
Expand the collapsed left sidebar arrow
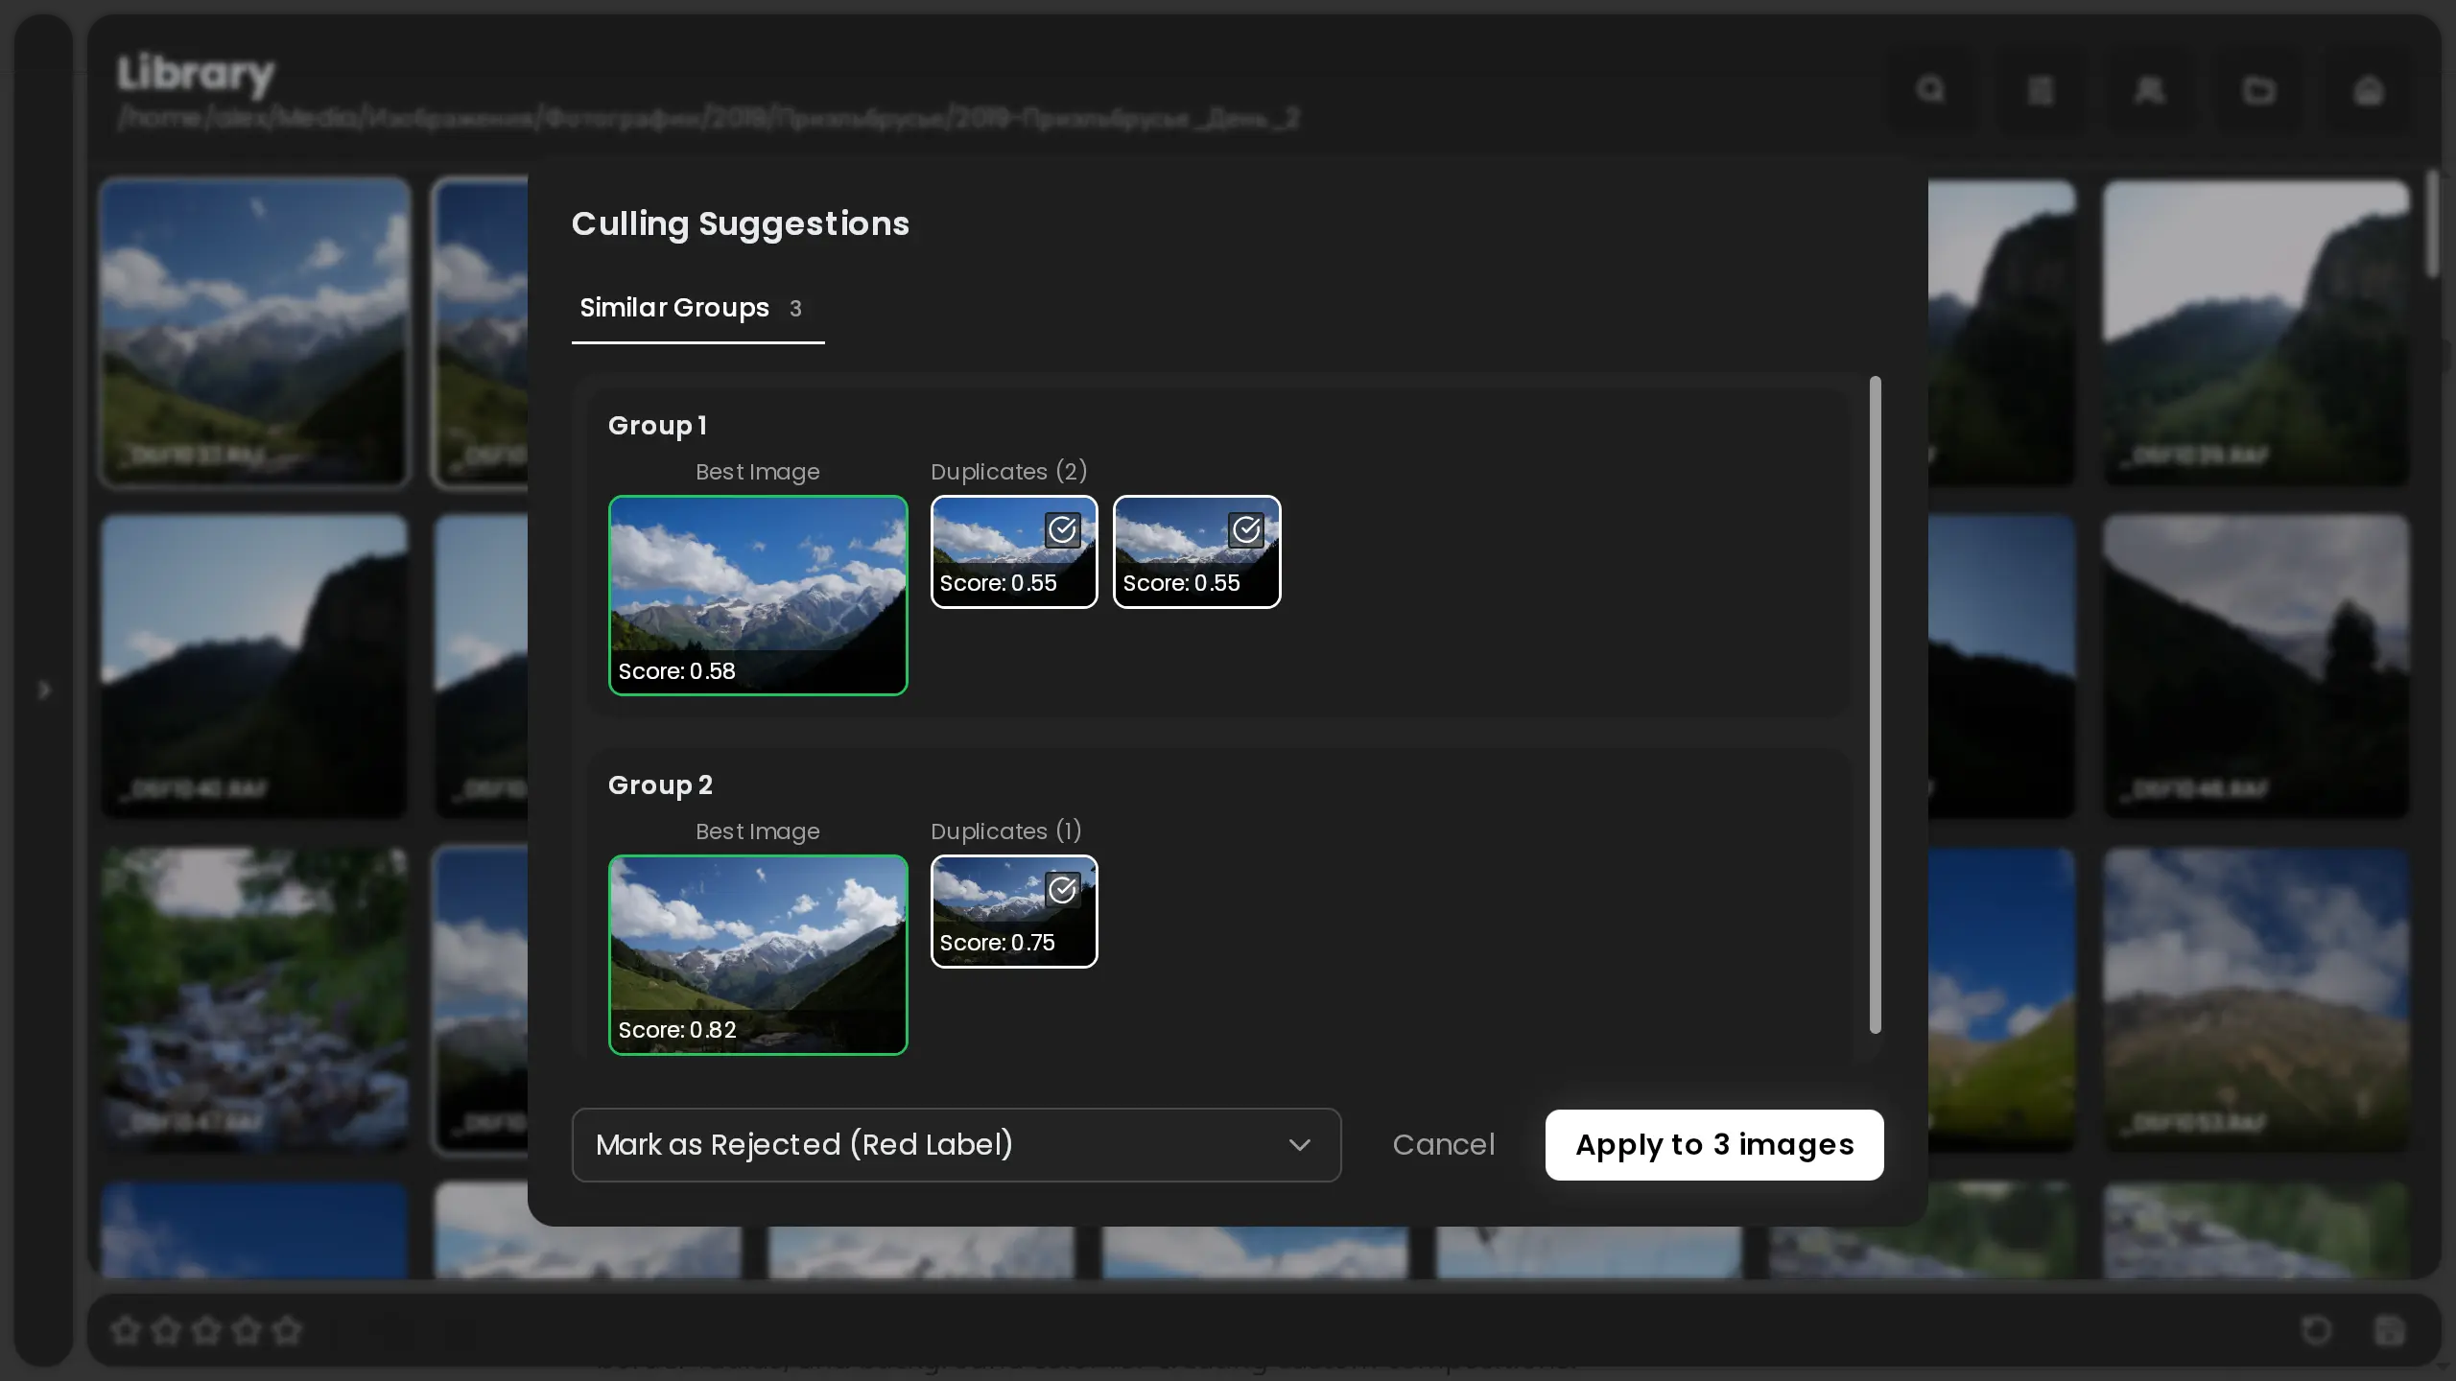44,690
